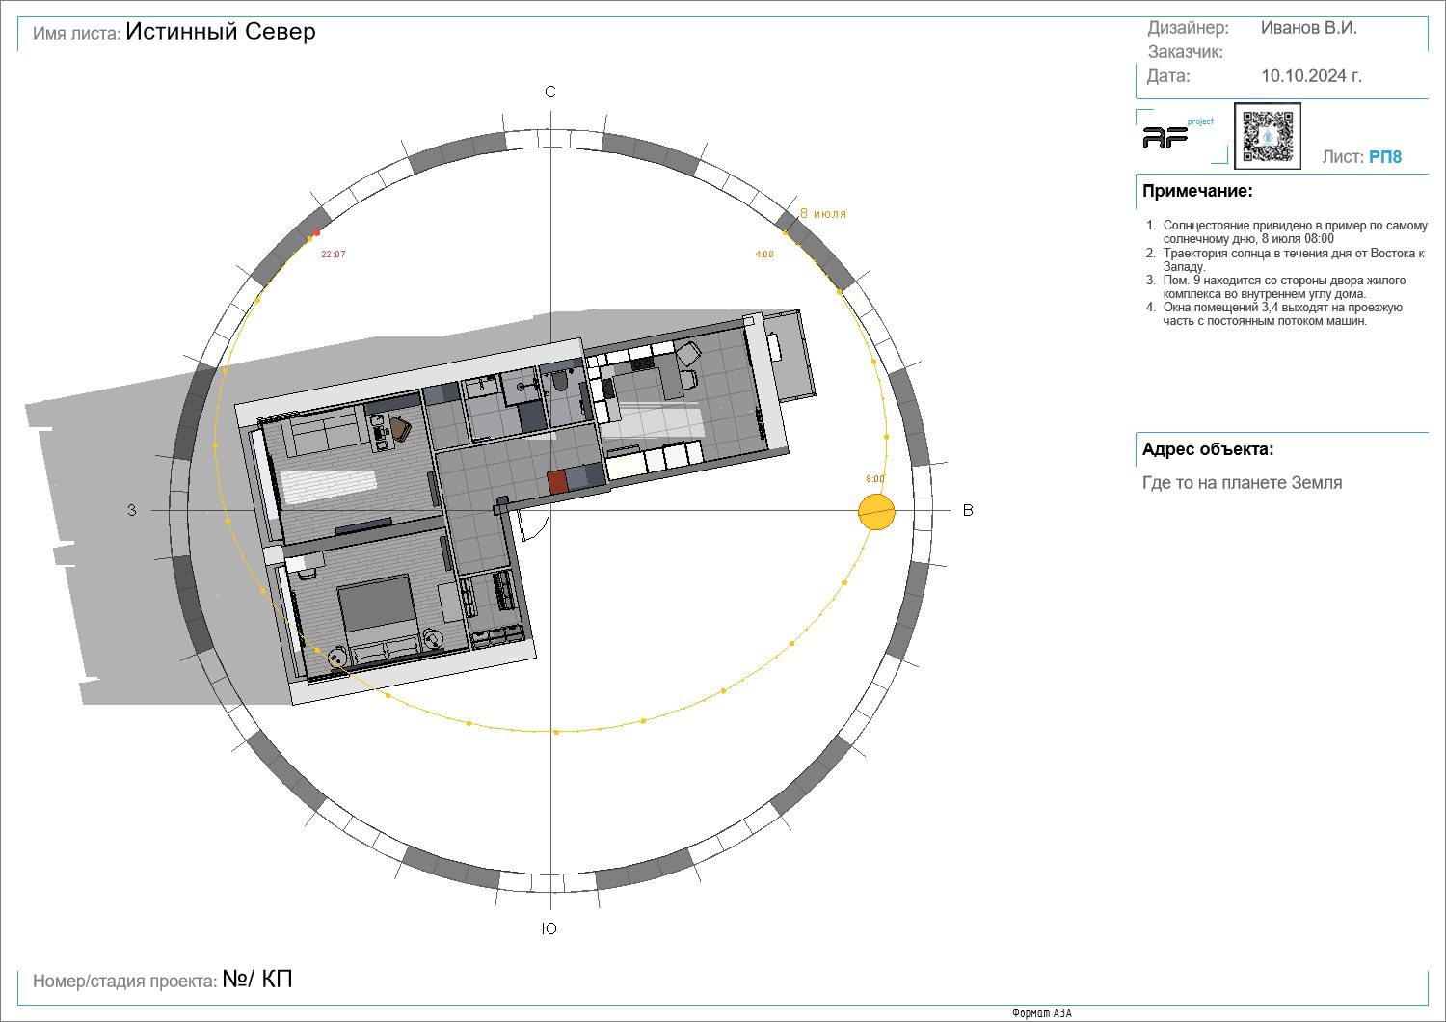
Task: Click the "Формат А3А" label at bottom
Action: point(1041,1013)
